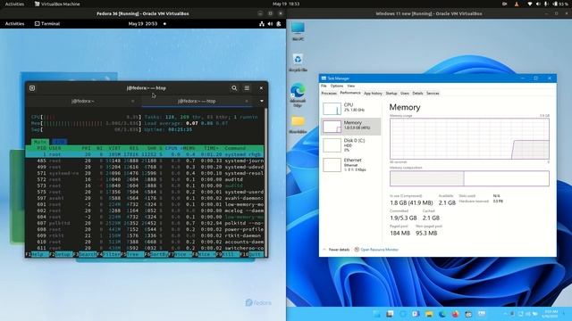Open new tab in Fedora terminal window
The width and height of the screenshot is (572, 321).
pyautogui.click(x=32, y=88)
